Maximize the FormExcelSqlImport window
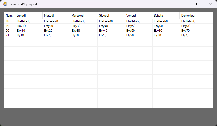The width and height of the screenshot is (217, 126). (x=198, y=4)
